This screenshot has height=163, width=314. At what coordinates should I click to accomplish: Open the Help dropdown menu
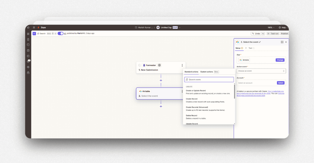pyautogui.click(x=283, y=27)
